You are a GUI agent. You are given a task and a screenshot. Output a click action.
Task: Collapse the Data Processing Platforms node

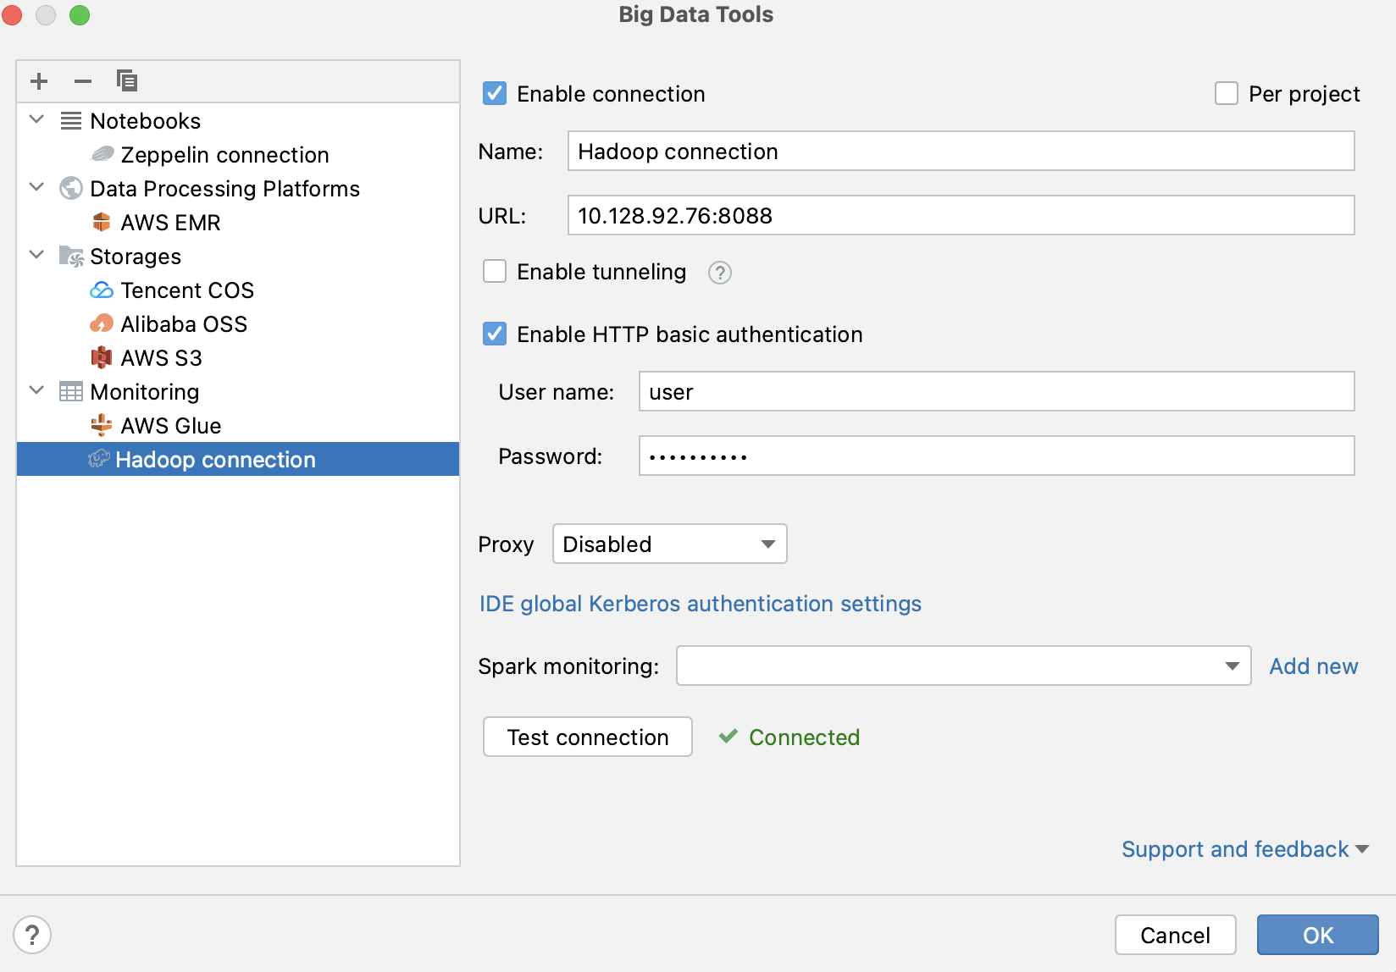[x=36, y=187]
